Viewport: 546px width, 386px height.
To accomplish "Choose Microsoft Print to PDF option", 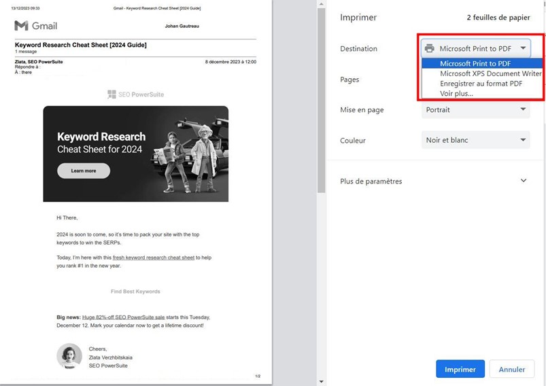I will (x=482, y=63).
